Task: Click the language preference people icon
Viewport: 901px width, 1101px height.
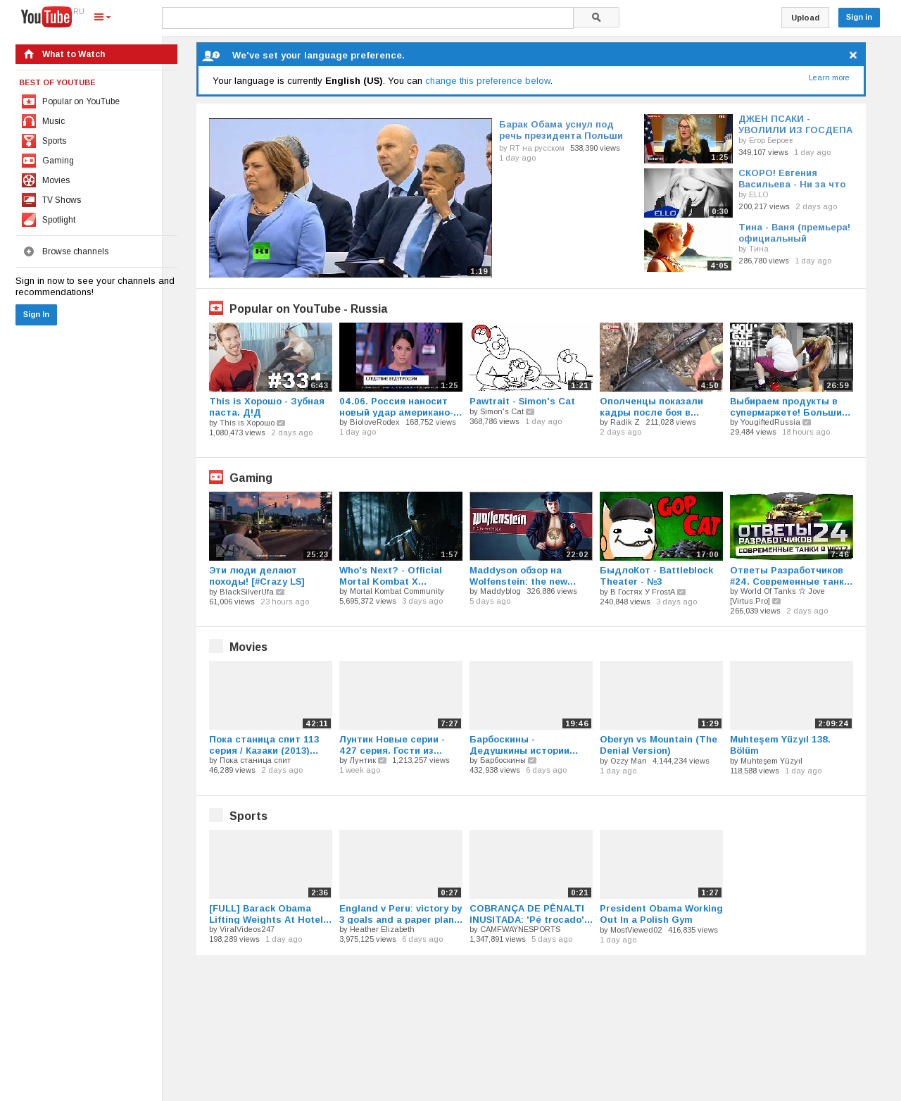Action: (211, 56)
